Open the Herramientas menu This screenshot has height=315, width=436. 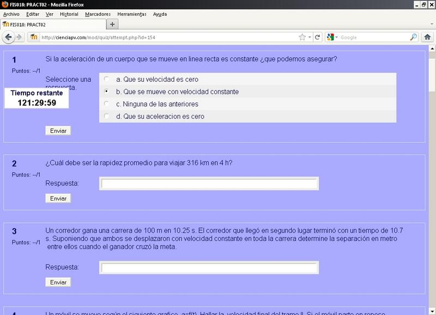click(x=132, y=14)
